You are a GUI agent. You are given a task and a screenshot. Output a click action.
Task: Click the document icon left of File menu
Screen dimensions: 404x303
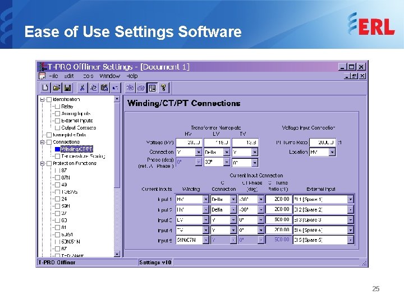[42, 76]
